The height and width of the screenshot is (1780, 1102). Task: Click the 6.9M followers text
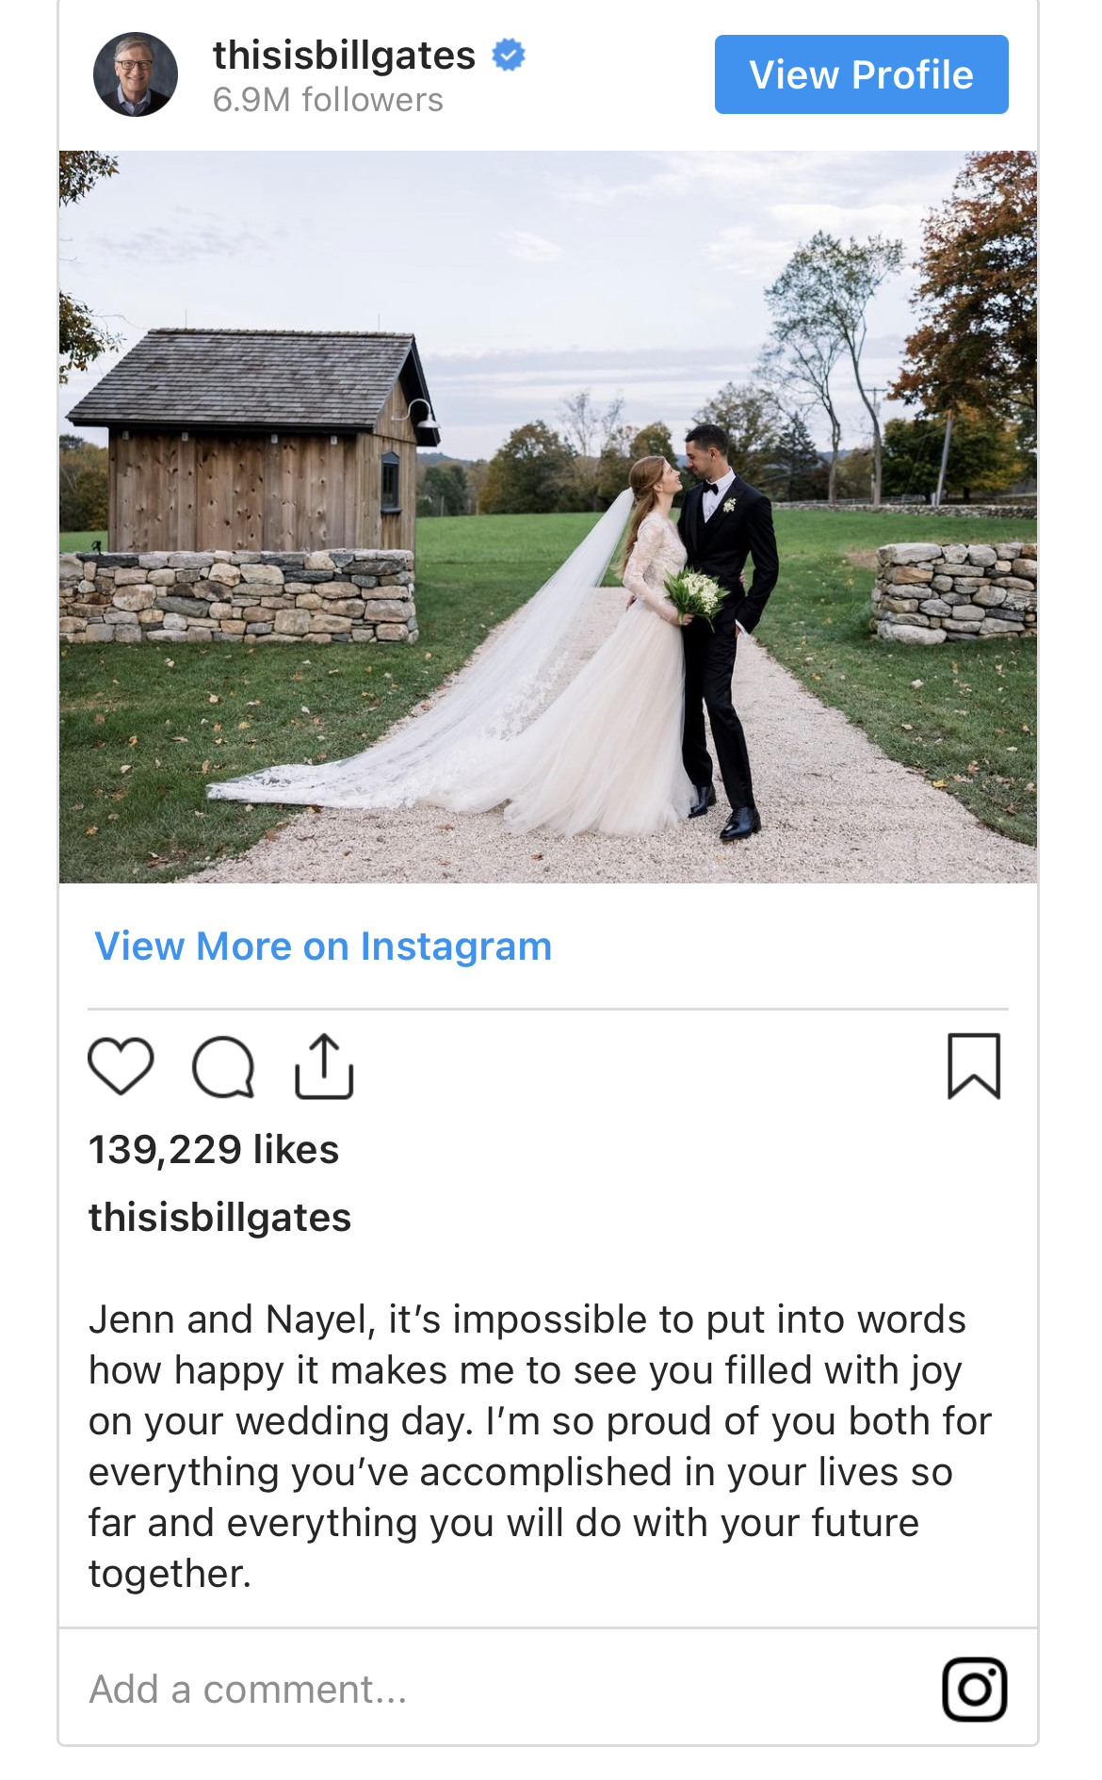pyautogui.click(x=328, y=100)
